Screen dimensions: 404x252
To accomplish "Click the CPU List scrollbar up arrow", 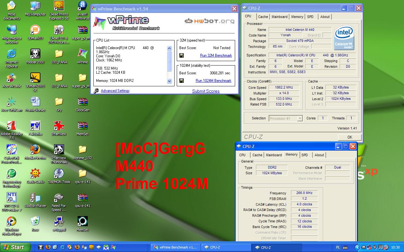I will click(169, 48).
